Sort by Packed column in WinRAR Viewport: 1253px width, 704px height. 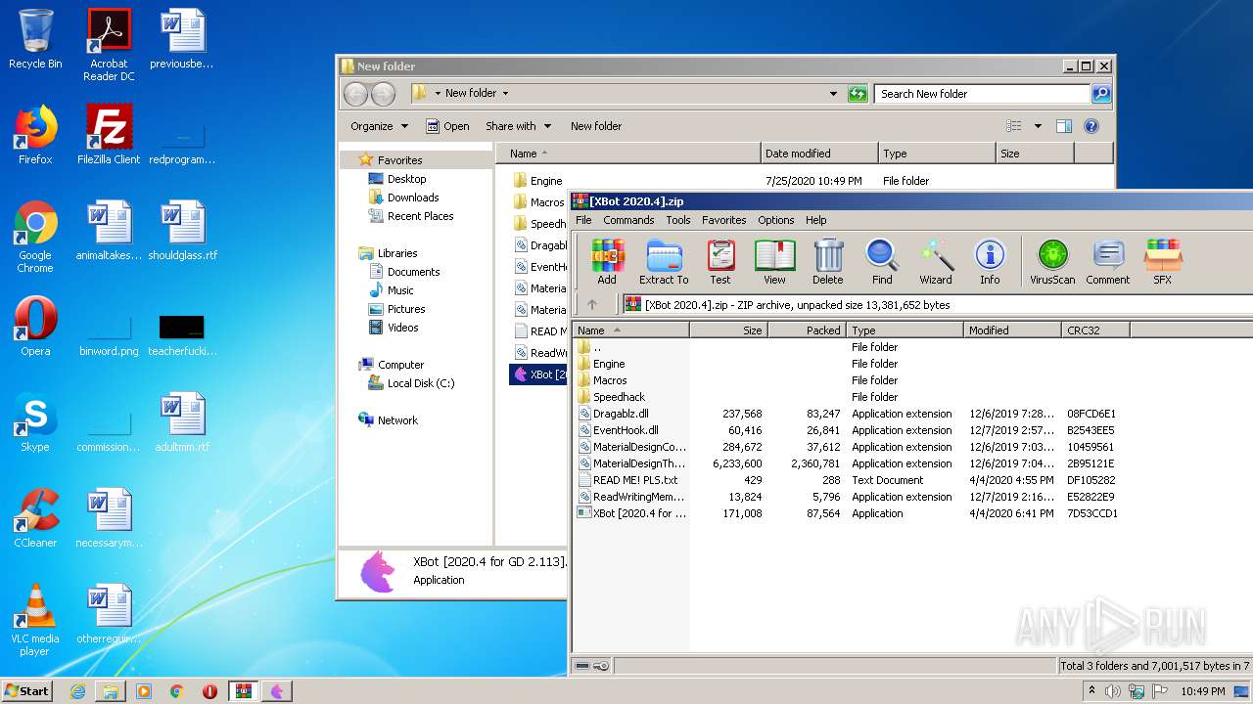pos(807,330)
